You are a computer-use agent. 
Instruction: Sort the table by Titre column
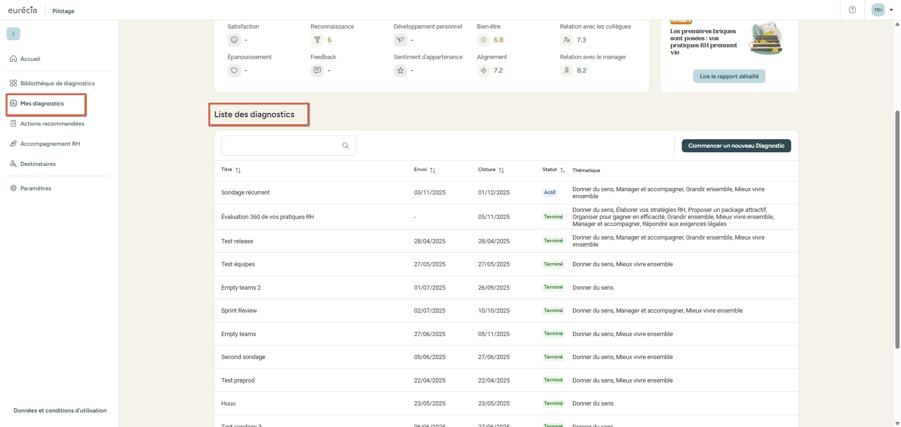(x=238, y=170)
